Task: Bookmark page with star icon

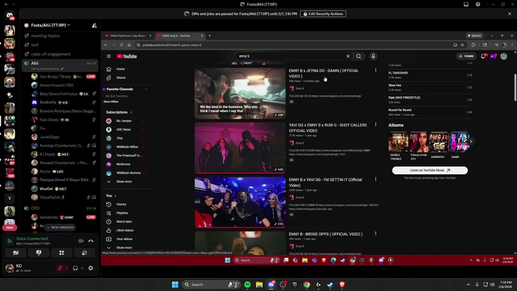Action: (462, 45)
